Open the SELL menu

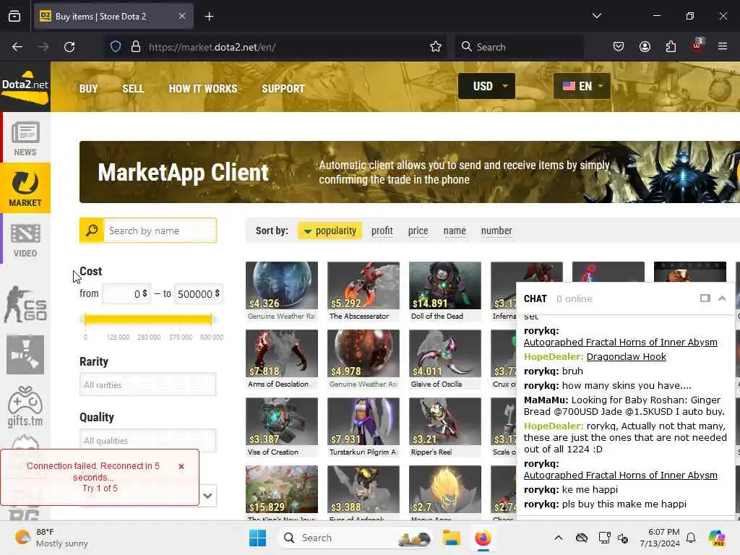[x=133, y=89]
